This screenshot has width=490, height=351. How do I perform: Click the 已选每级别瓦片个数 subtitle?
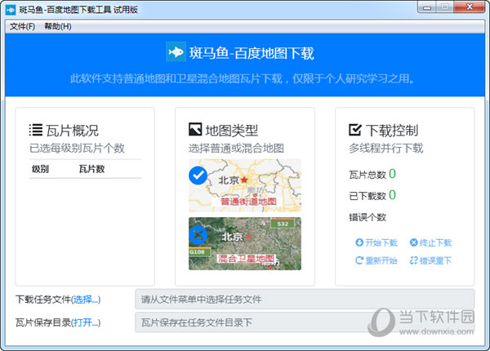(77, 148)
